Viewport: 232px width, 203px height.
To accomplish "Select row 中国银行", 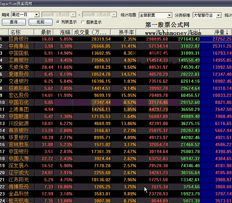I will (x=116, y=151).
